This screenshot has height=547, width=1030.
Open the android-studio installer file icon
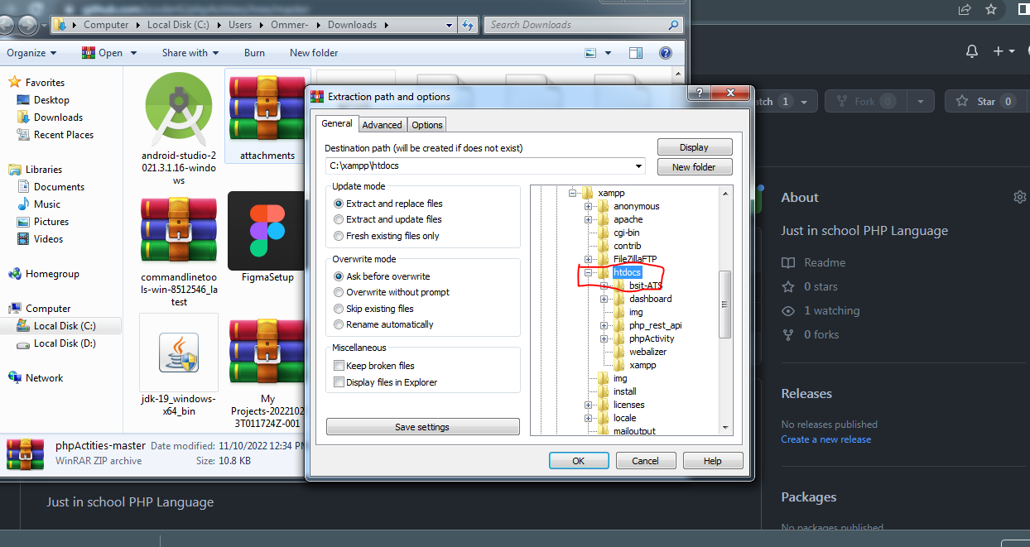[180, 109]
